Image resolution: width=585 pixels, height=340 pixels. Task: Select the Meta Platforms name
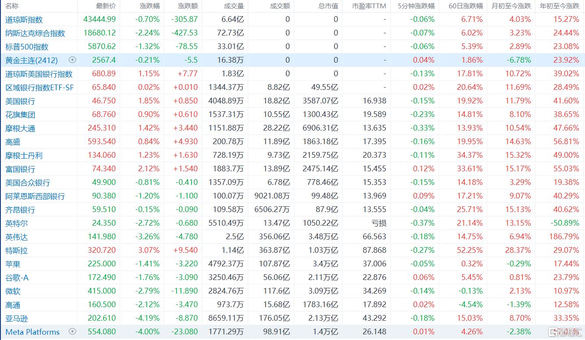click(32, 332)
